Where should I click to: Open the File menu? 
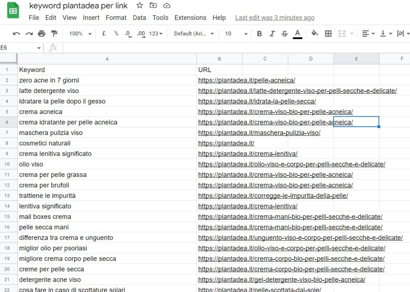pos(34,18)
